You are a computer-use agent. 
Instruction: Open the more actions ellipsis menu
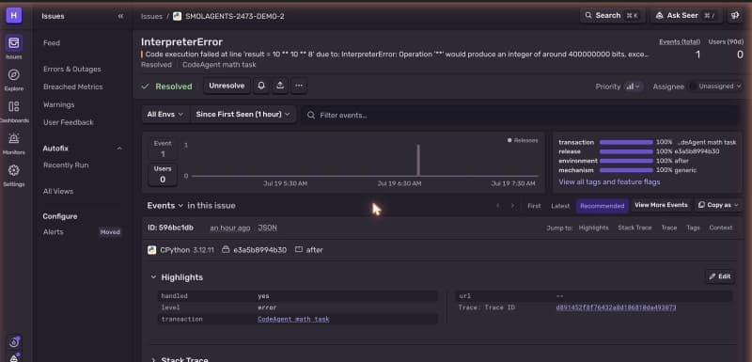click(299, 86)
